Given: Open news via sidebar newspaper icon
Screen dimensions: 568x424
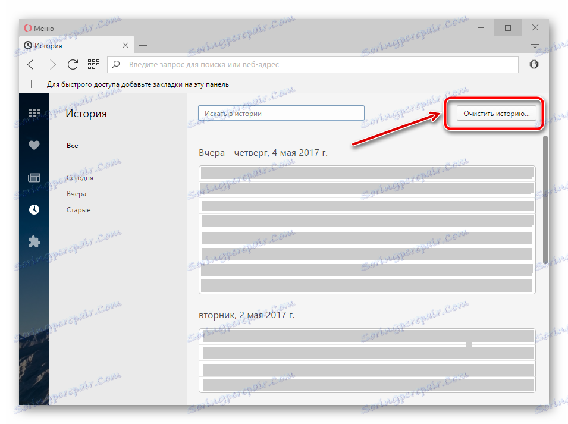Looking at the screenshot, I should (34, 177).
